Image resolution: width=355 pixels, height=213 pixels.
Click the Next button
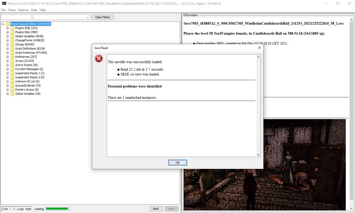pyautogui.click(x=171, y=209)
